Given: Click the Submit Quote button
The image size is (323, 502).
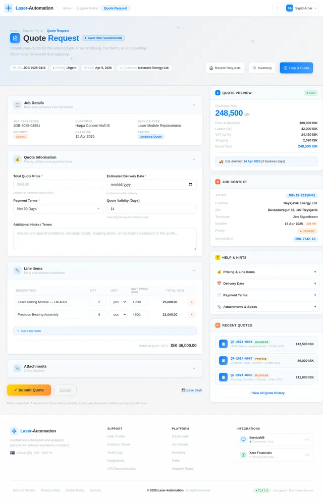Looking at the screenshot, I should (x=29, y=390).
